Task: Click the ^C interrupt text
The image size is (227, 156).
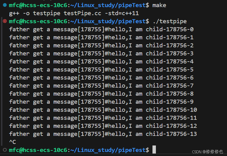Action: (12, 142)
